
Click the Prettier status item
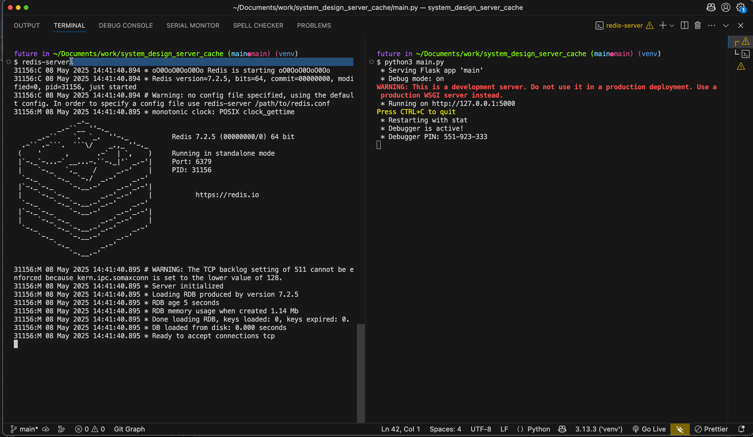(x=711, y=429)
